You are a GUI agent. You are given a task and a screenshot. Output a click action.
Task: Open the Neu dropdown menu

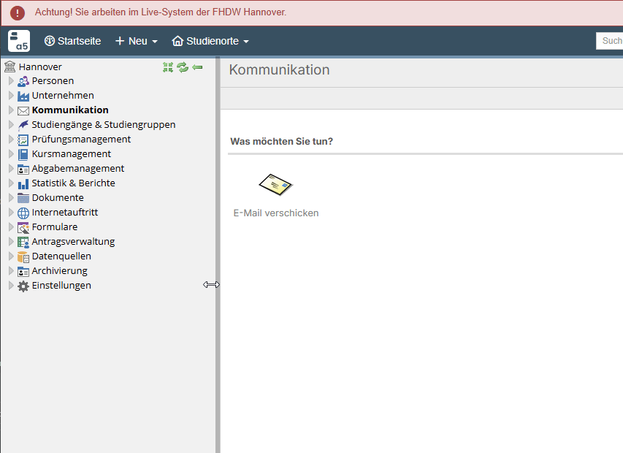tap(137, 41)
